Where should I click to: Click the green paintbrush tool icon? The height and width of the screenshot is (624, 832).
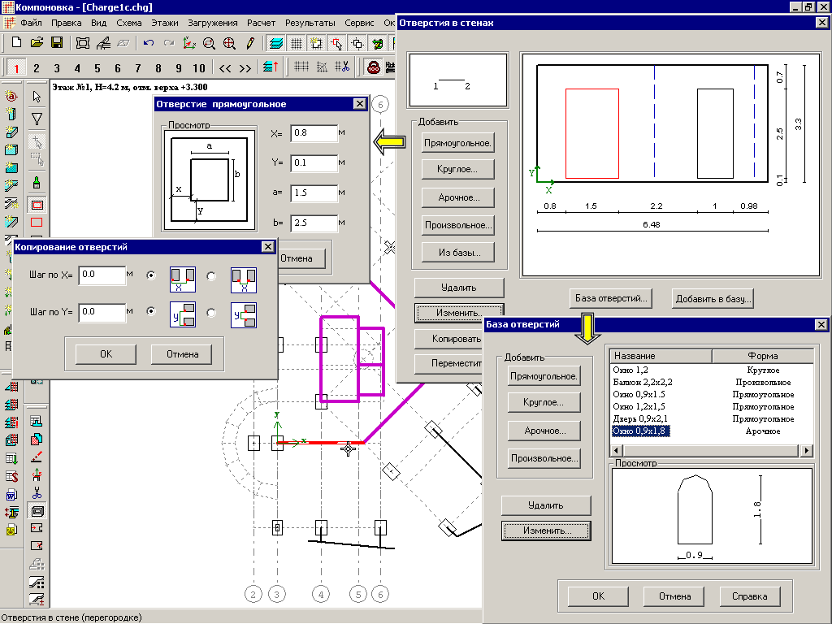[x=37, y=182]
